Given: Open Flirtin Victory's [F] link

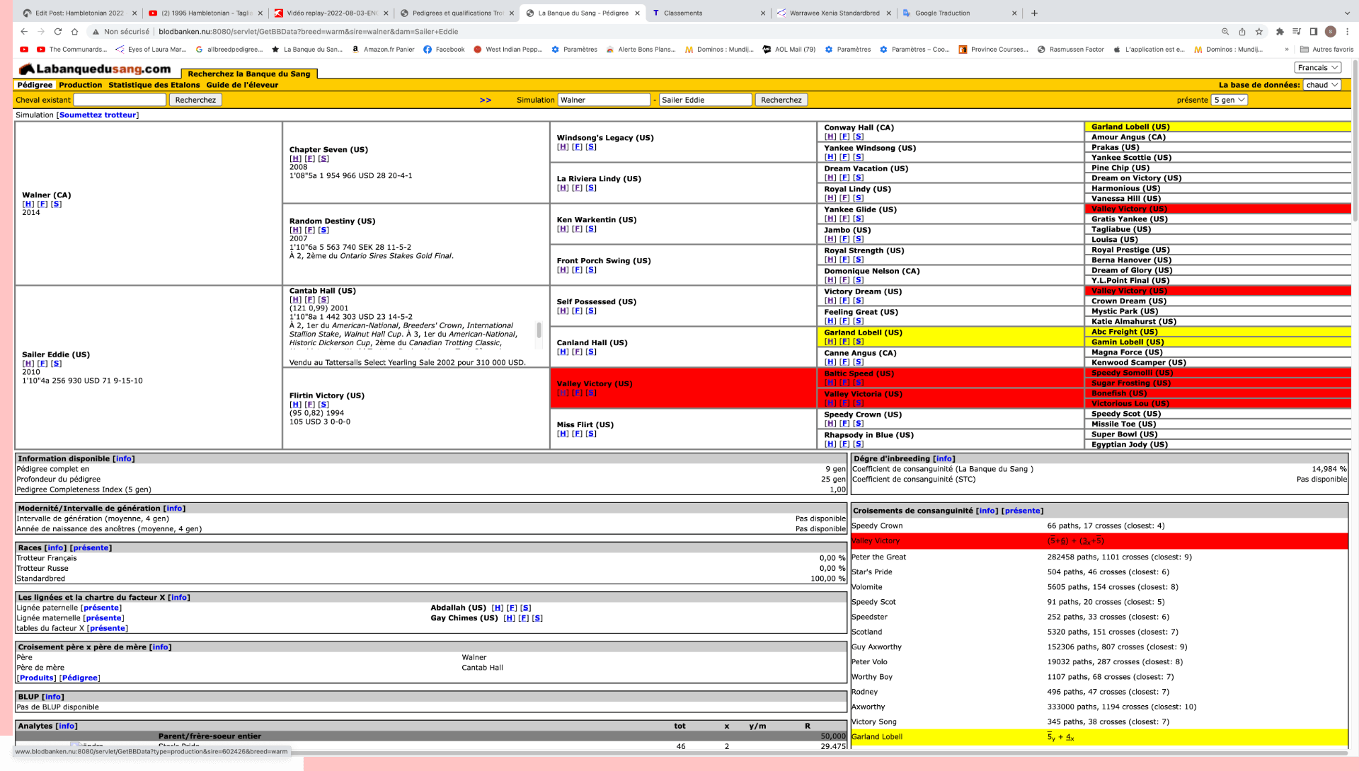Looking at the screenshot, I should 310,405.
